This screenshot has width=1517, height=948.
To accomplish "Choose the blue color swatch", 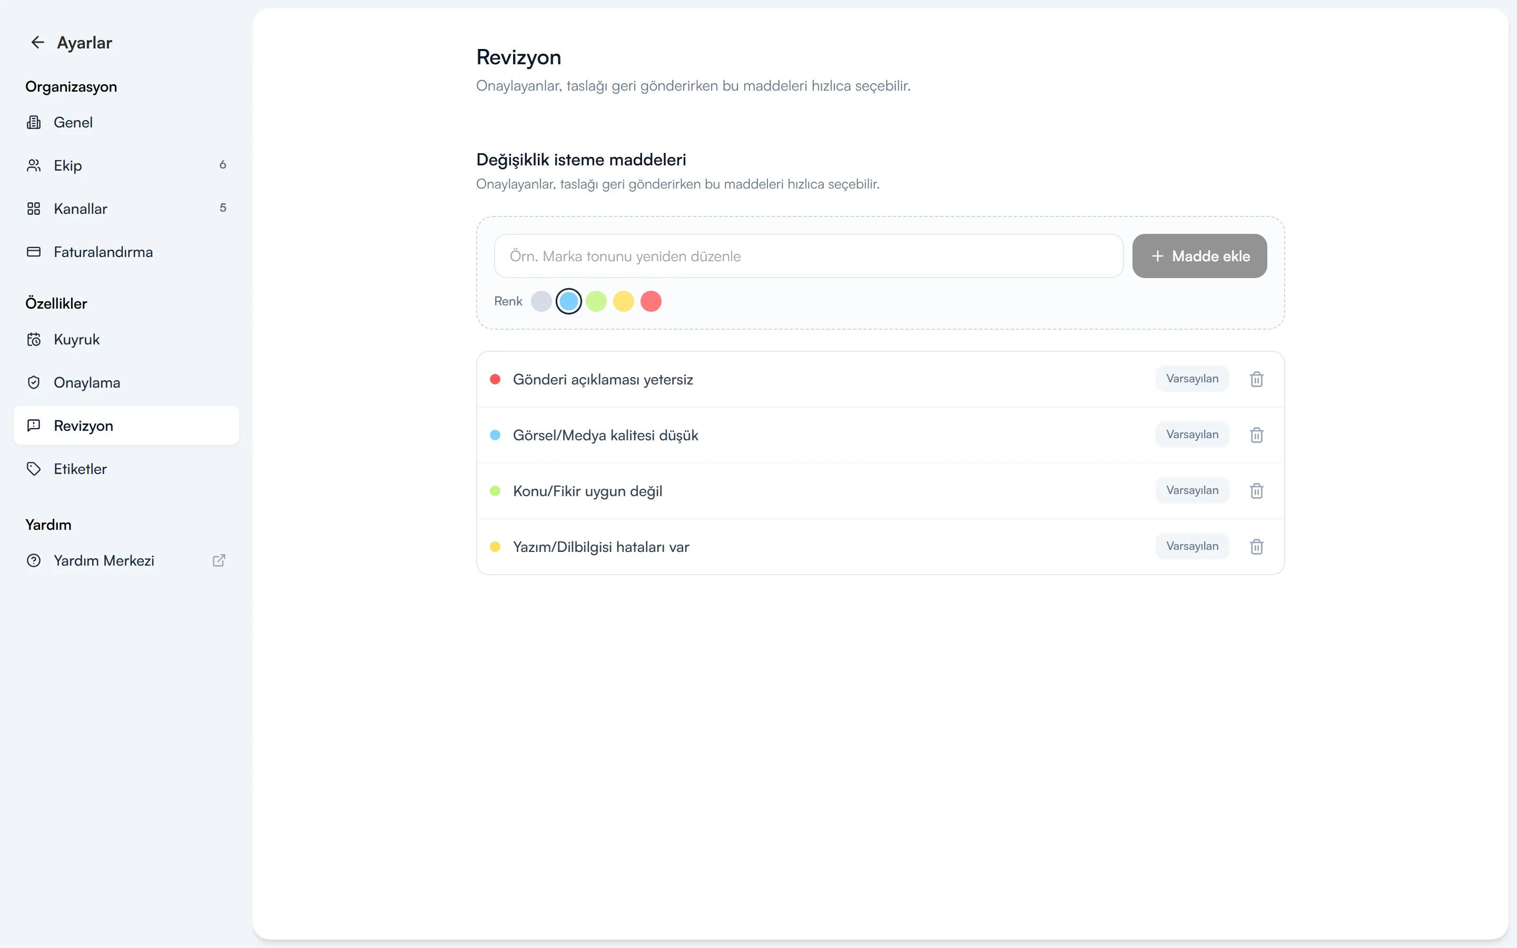I will coord(568,302).
